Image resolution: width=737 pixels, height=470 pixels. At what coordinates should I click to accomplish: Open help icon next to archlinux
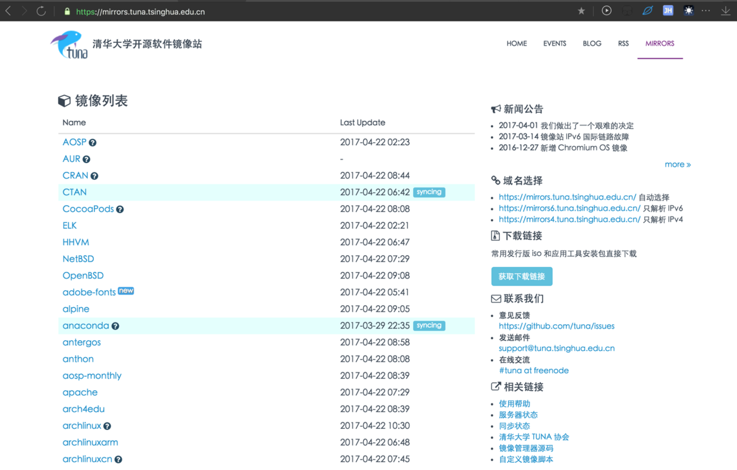point(107,426)
